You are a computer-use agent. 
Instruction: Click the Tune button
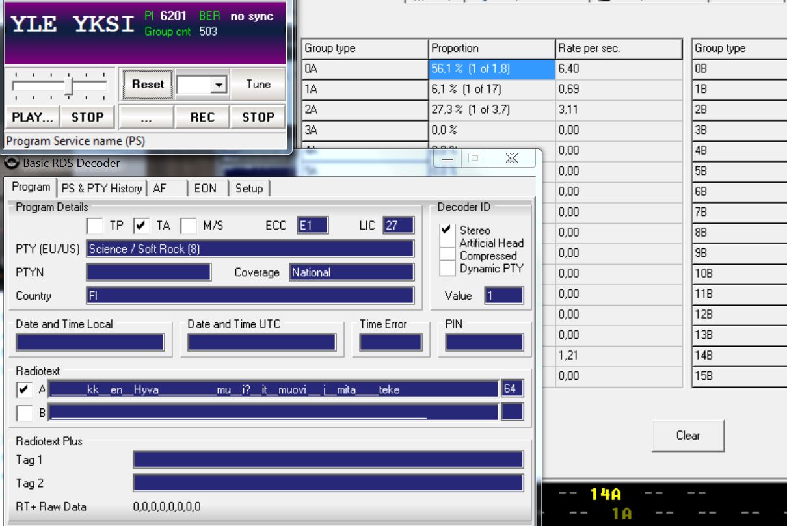coord(258,84)
